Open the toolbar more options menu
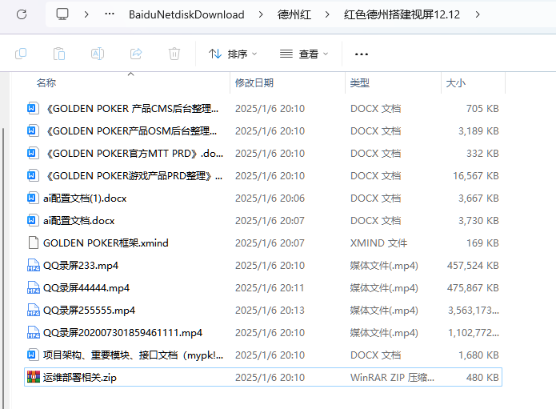 click(x=362, y=54)
